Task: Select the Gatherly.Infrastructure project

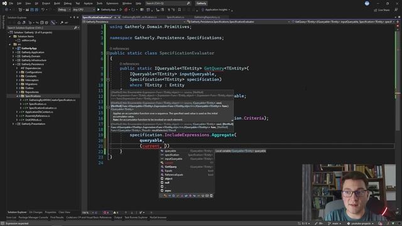Action: (x=33, y=60)
